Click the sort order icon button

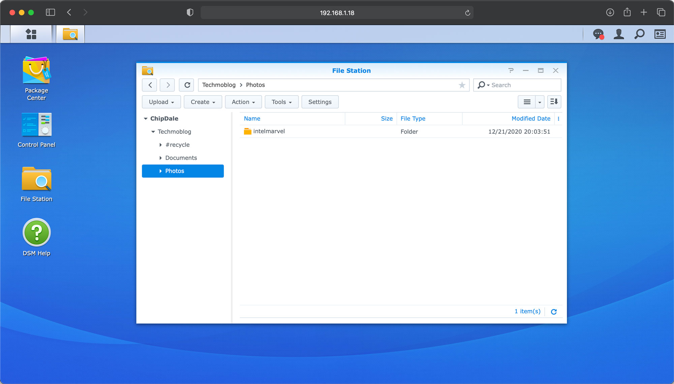pos(554,102)
